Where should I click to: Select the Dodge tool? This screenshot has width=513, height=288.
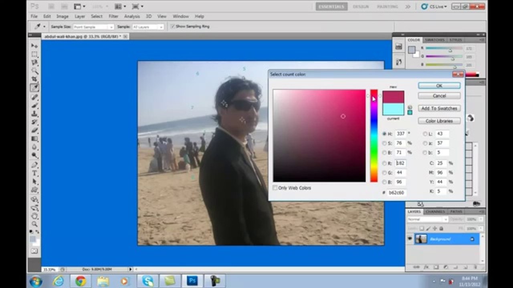[35, 156]
